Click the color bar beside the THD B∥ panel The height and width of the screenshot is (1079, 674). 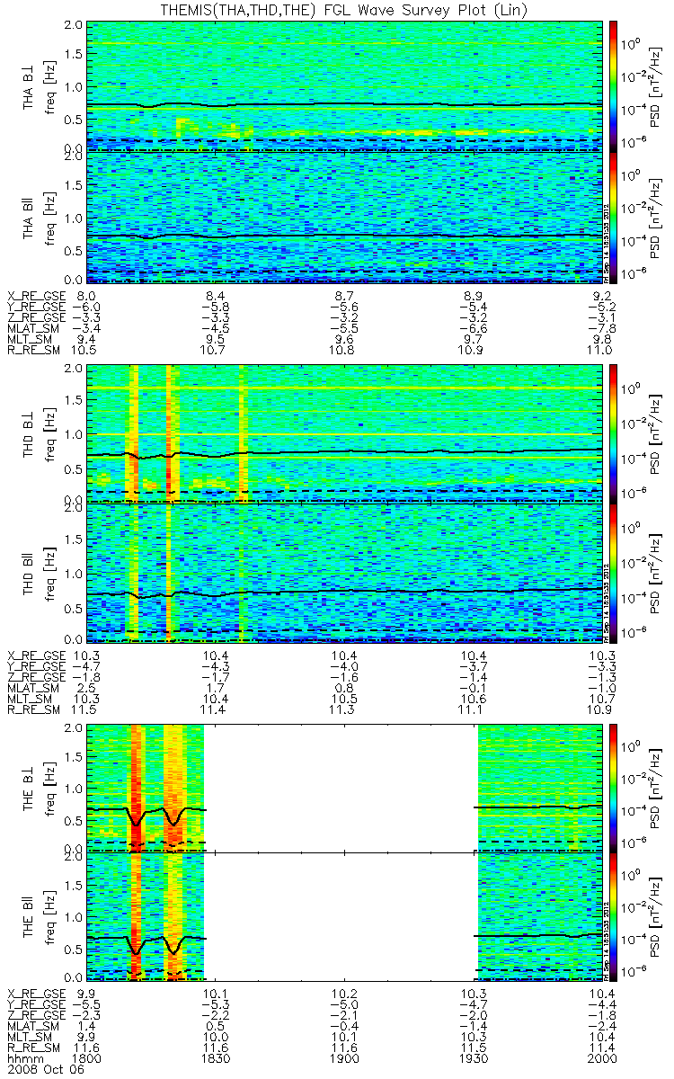(615, 572)
